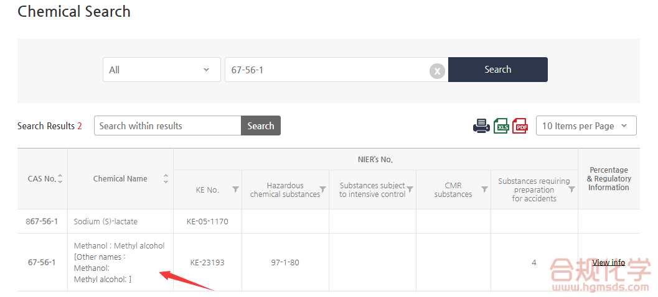This screenshot has height=297, width=658.
Task: Click the dark Search button
Action: 497,70
